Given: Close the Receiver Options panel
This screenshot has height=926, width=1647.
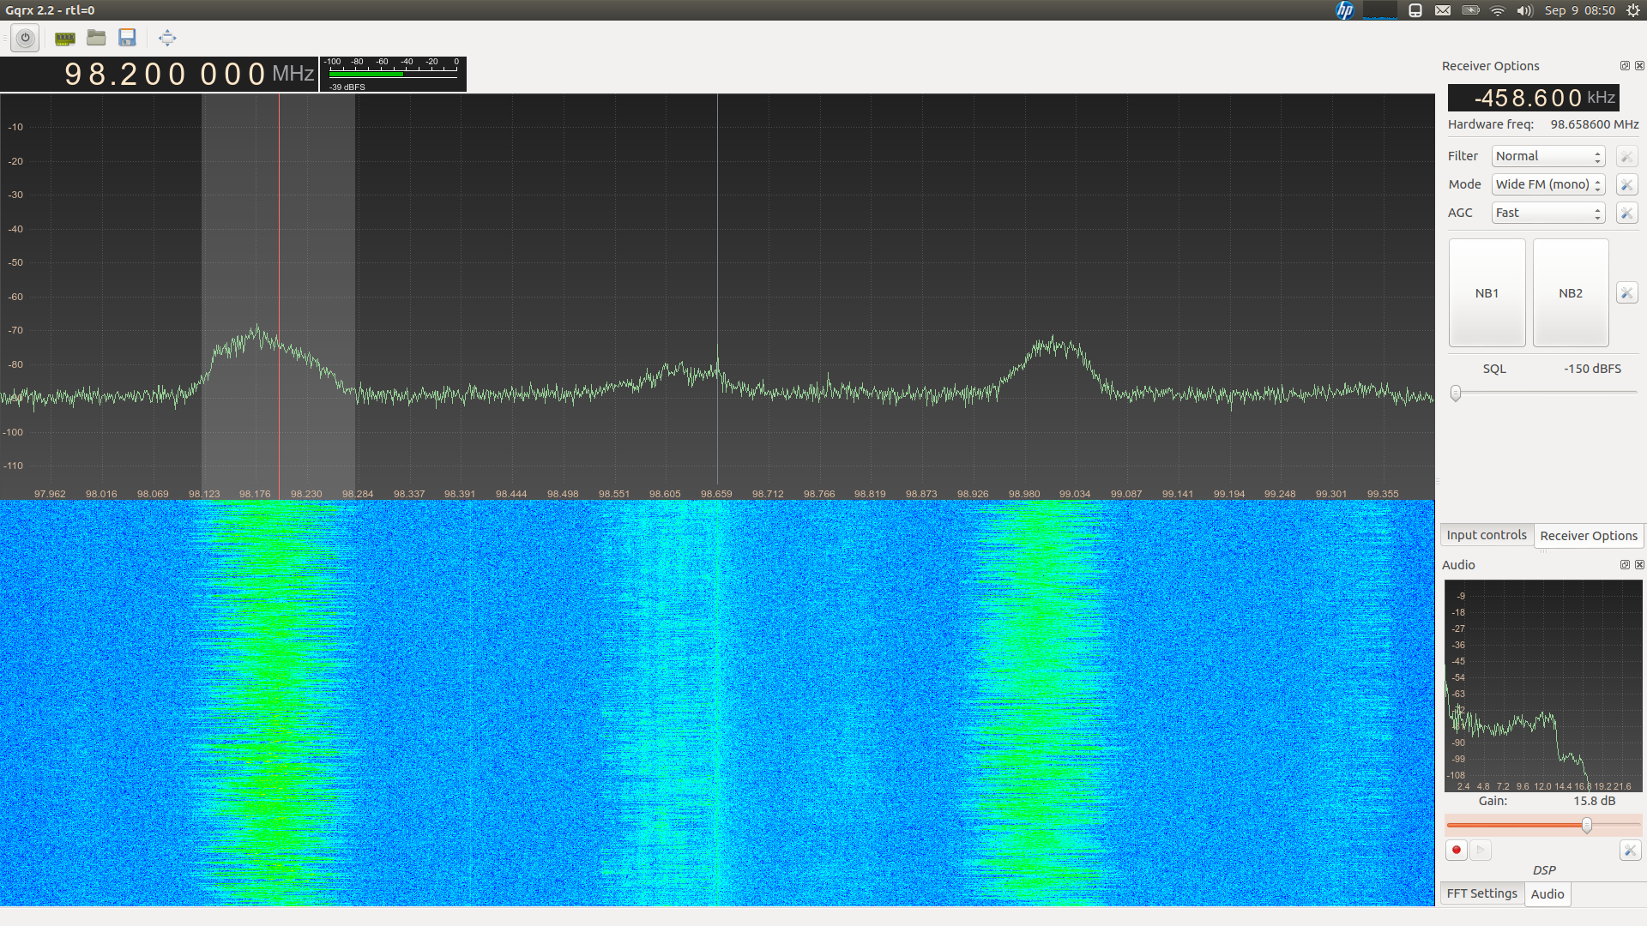Looking at the screenshot, I should [x=1639, y=66].
